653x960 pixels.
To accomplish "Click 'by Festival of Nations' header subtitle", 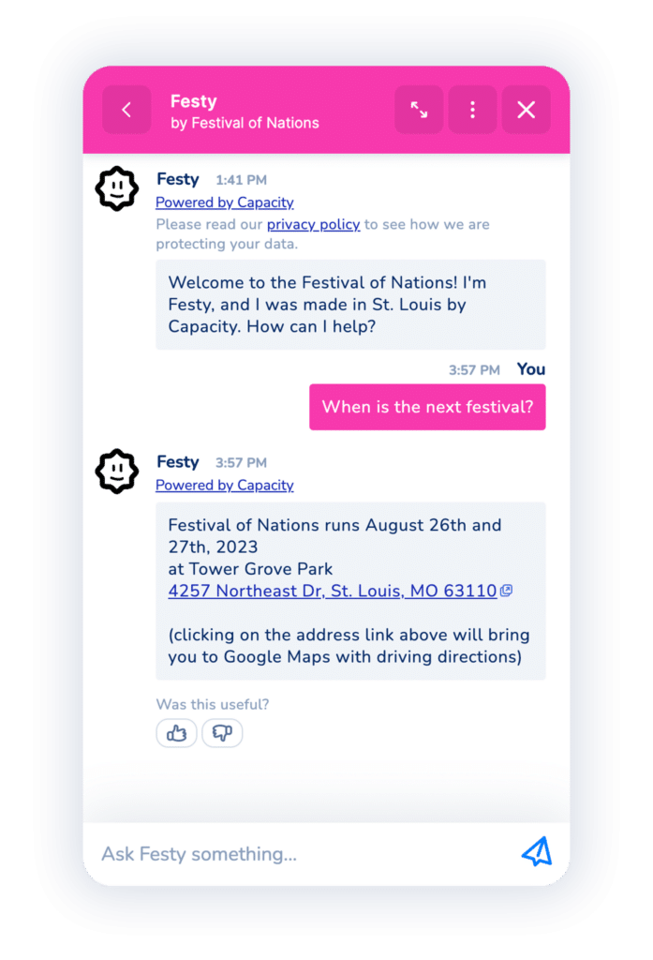I will (245, 123).
